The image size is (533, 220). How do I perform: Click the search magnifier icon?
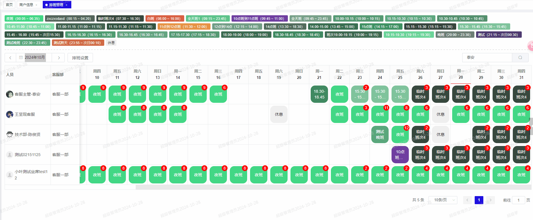point(520,58)
